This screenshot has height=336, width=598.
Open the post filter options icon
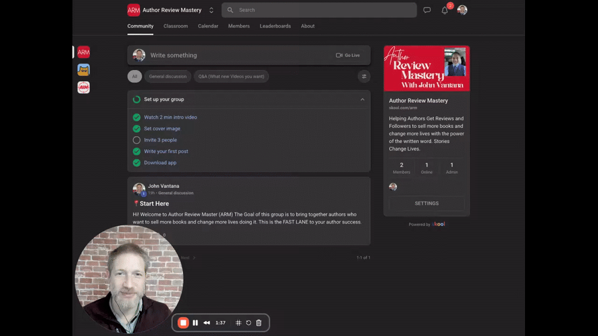[x=364, y=76]
